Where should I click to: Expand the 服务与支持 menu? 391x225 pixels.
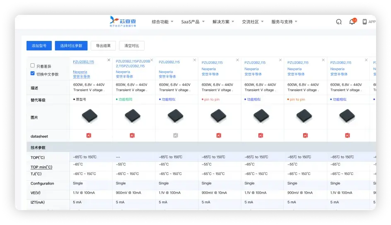pyautogui.click(x=284, y=22)
